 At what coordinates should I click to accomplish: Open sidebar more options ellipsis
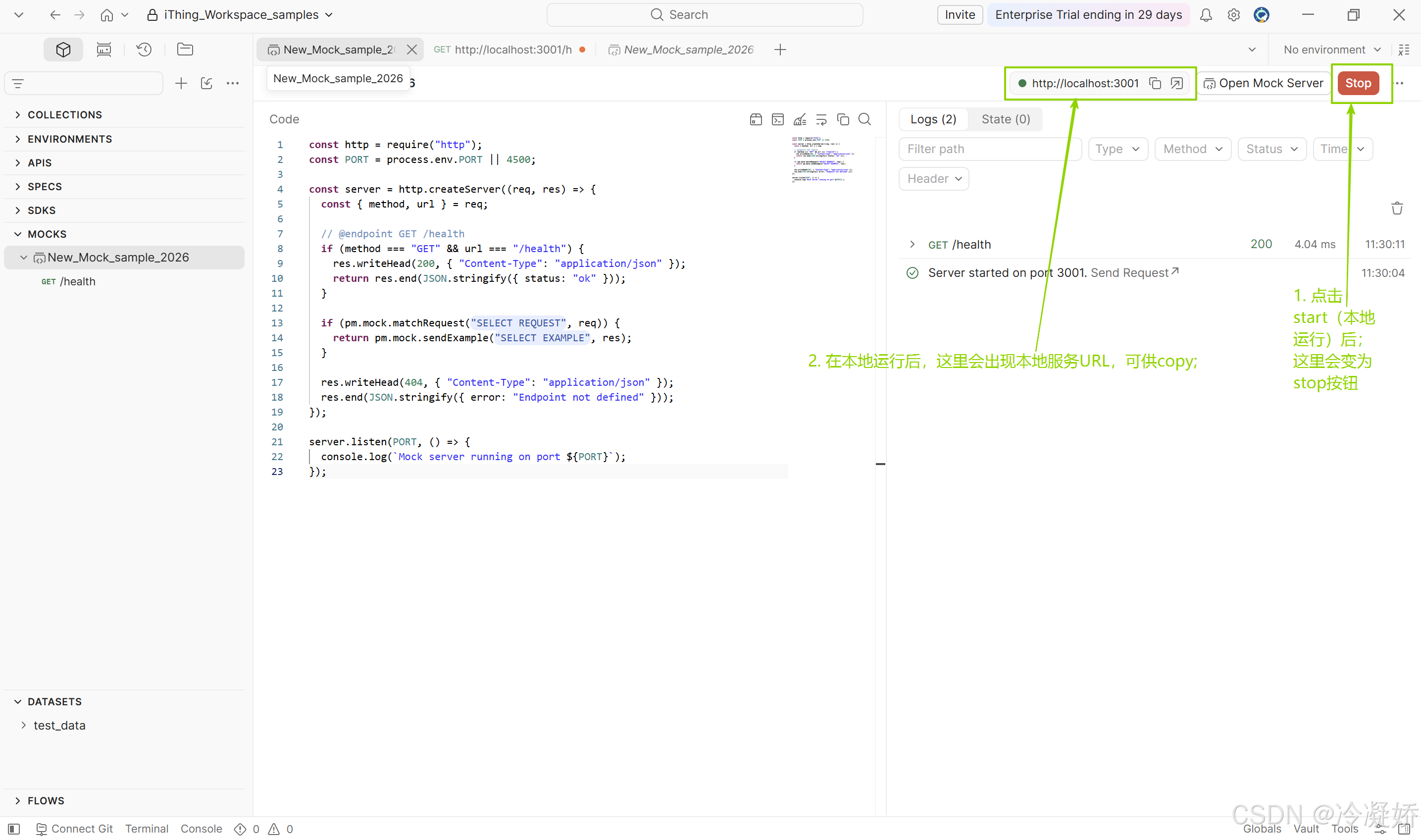click(x=233, y=84)
